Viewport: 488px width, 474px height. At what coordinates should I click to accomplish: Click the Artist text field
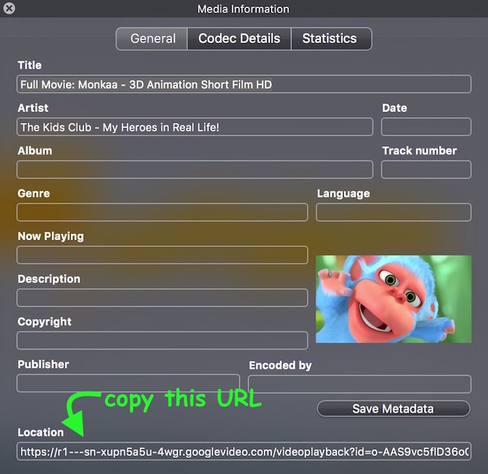coord(194,127)
